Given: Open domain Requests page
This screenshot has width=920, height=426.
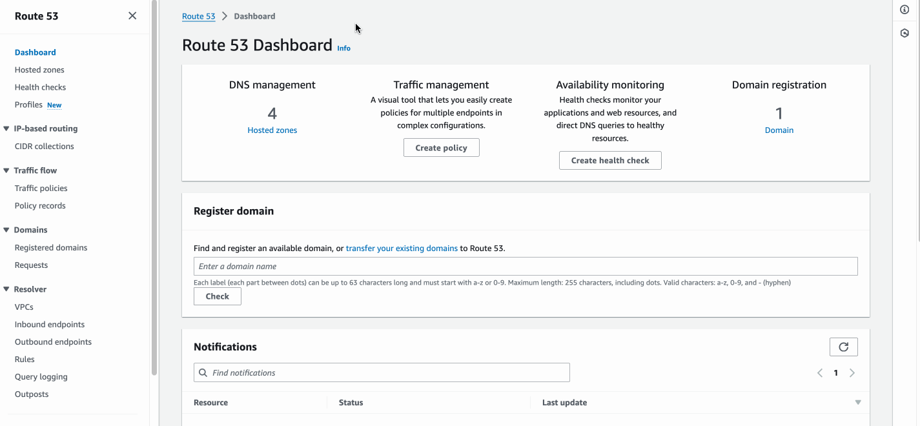Looking at the screenshot, I should [31, 265].
